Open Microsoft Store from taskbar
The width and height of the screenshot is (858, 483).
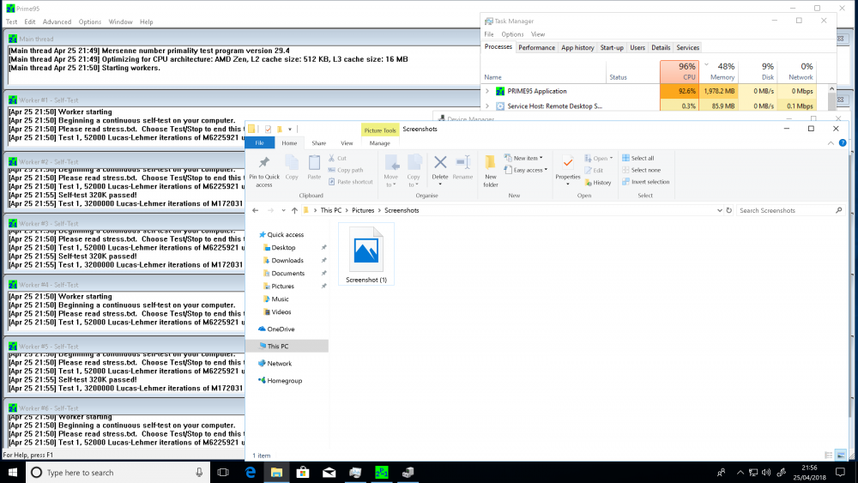(x=303, y=472)
